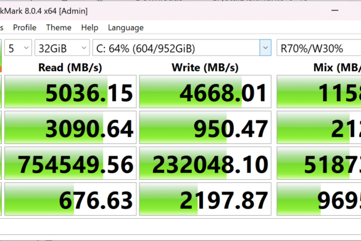
Task: Select the read result 5036.15
Action: click(70, 91)
